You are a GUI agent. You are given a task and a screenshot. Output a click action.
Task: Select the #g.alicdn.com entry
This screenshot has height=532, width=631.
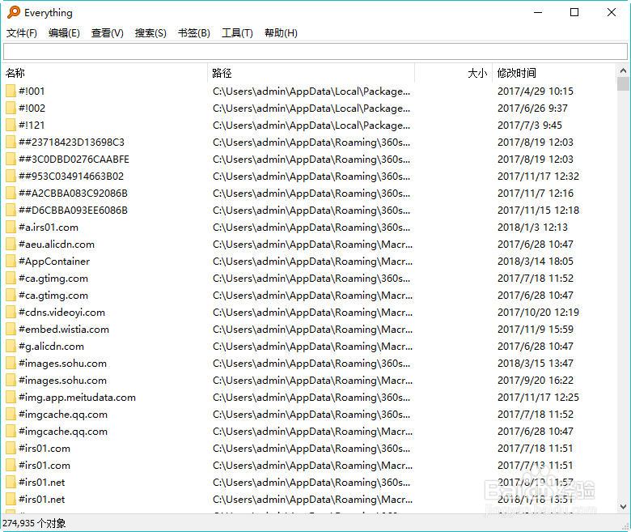pos(51,347)
